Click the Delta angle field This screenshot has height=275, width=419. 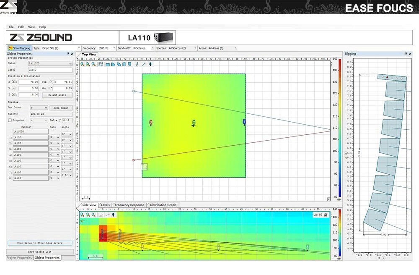[x=67, y=120]
